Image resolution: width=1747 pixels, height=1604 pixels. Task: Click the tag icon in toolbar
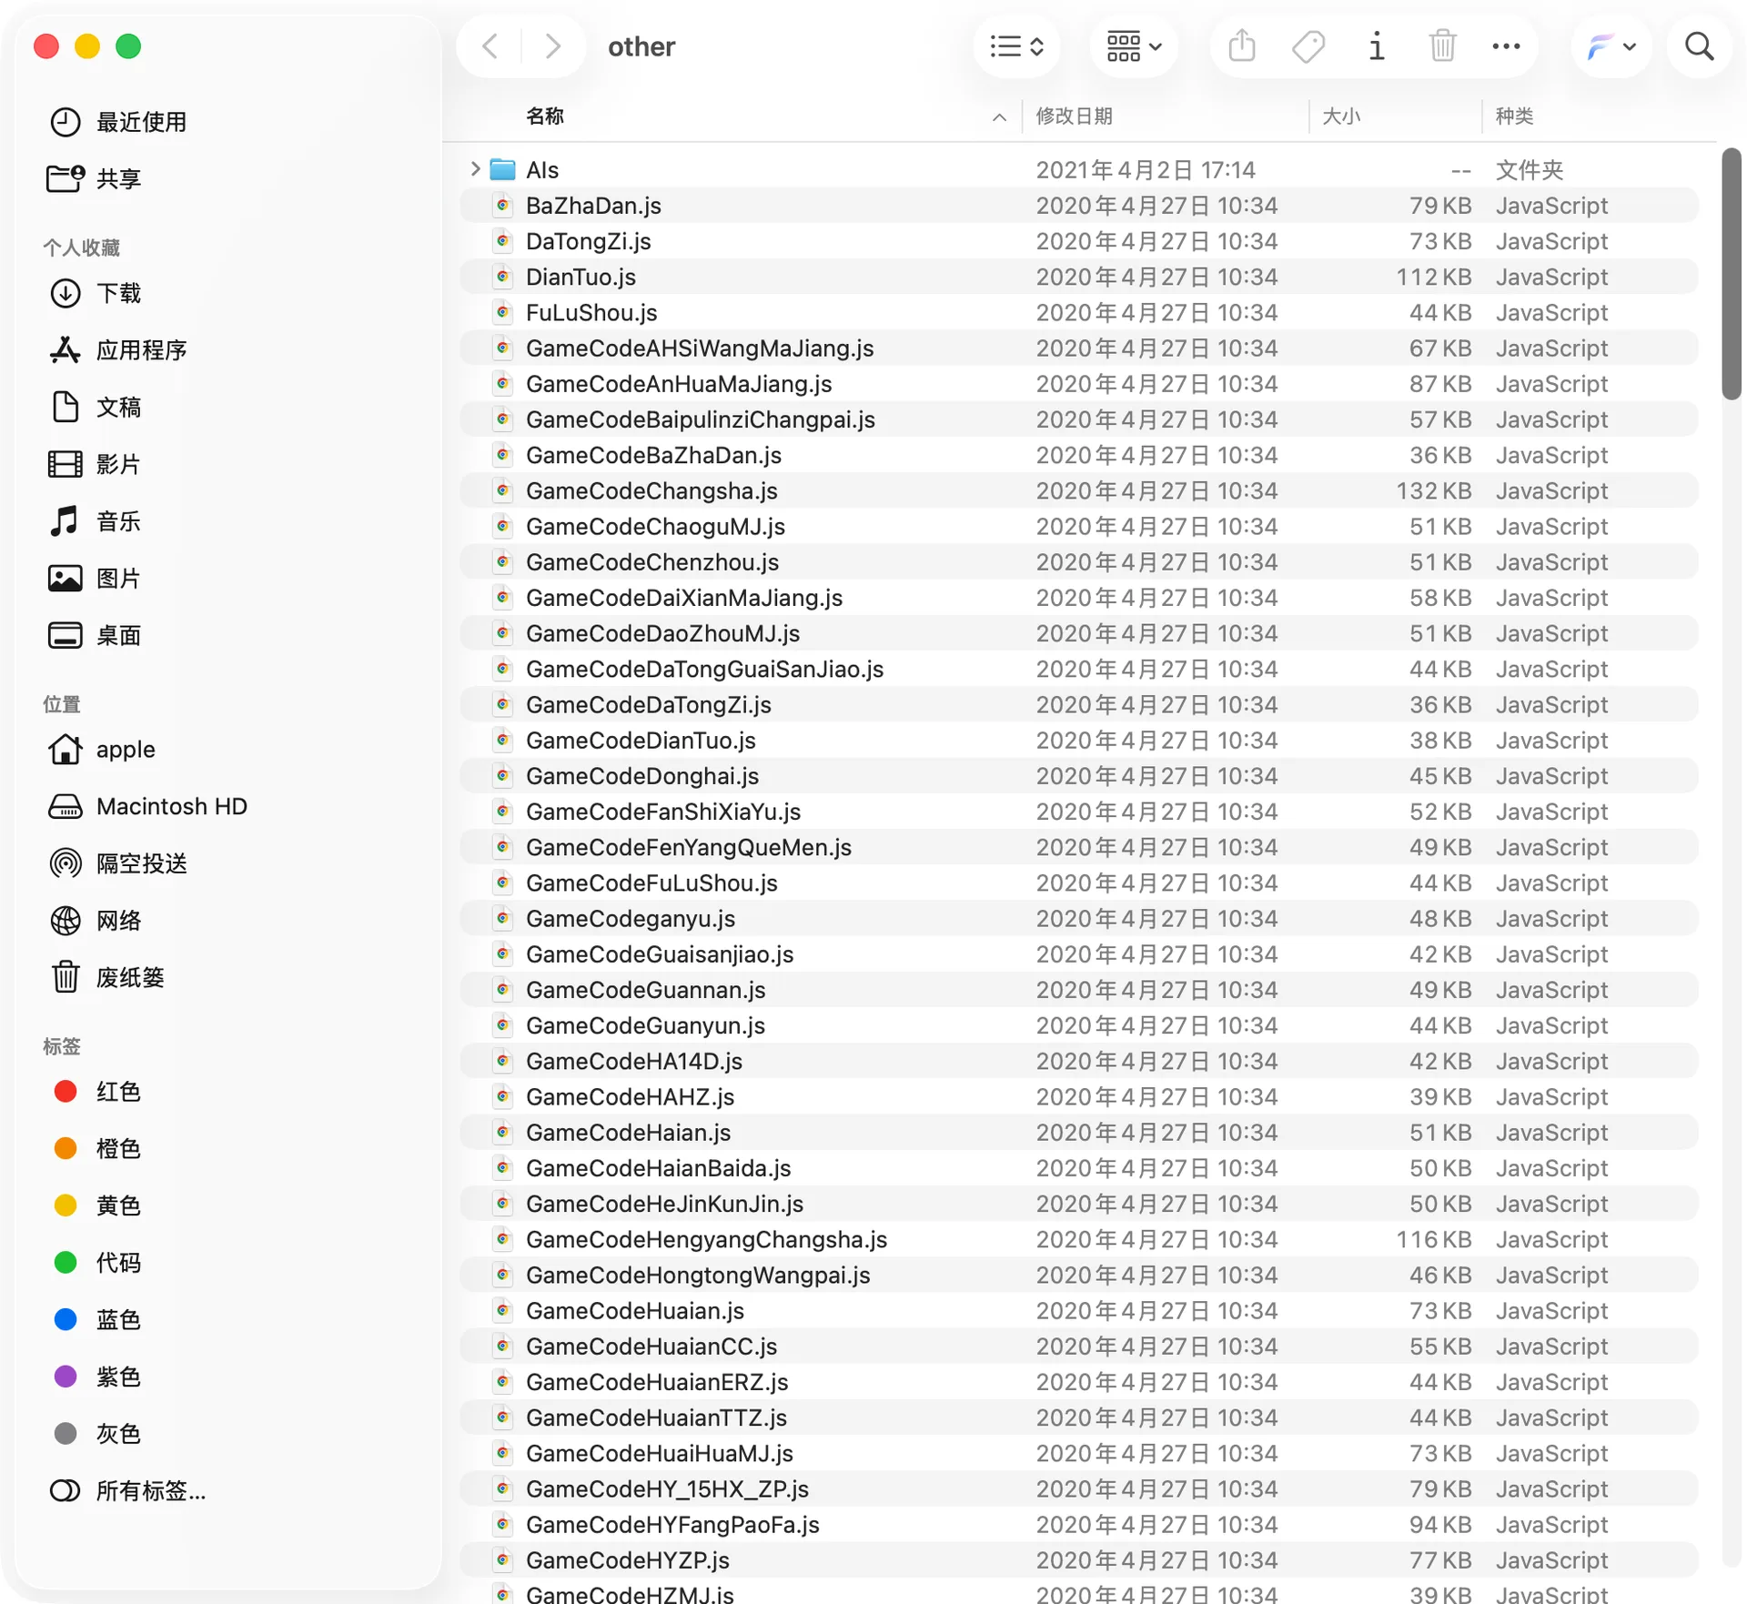click(1308, 46)
